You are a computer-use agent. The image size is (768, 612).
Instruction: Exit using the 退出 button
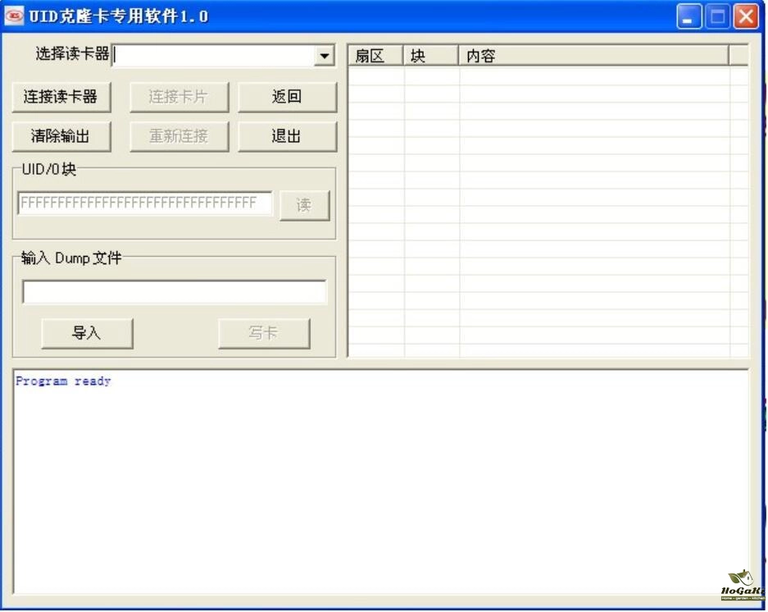coord(287,136)
